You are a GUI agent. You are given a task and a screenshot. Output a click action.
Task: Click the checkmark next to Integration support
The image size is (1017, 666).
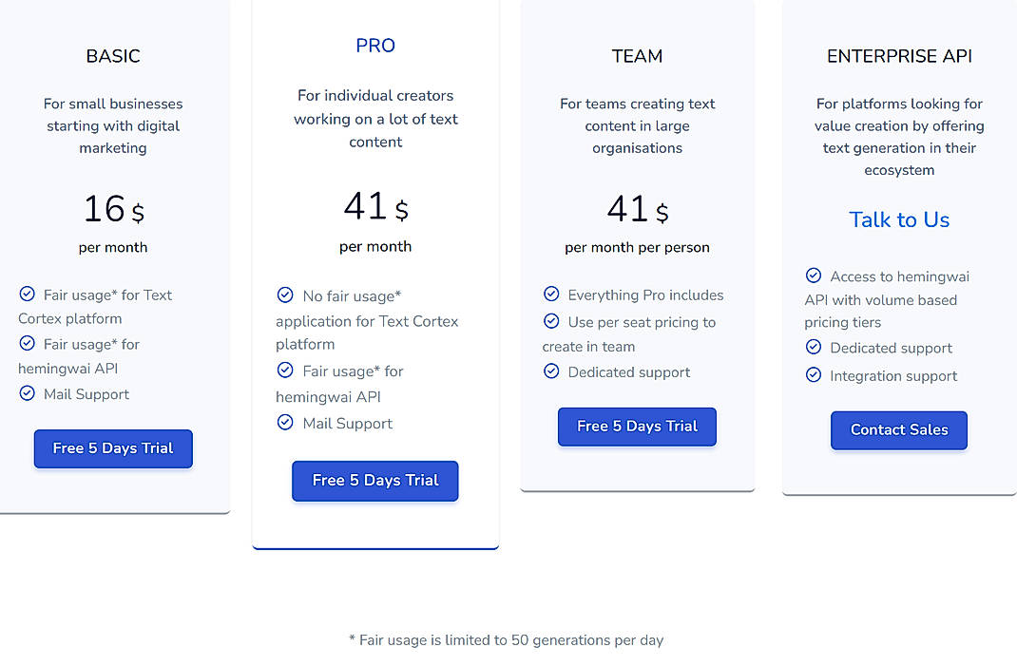[814, 374]
